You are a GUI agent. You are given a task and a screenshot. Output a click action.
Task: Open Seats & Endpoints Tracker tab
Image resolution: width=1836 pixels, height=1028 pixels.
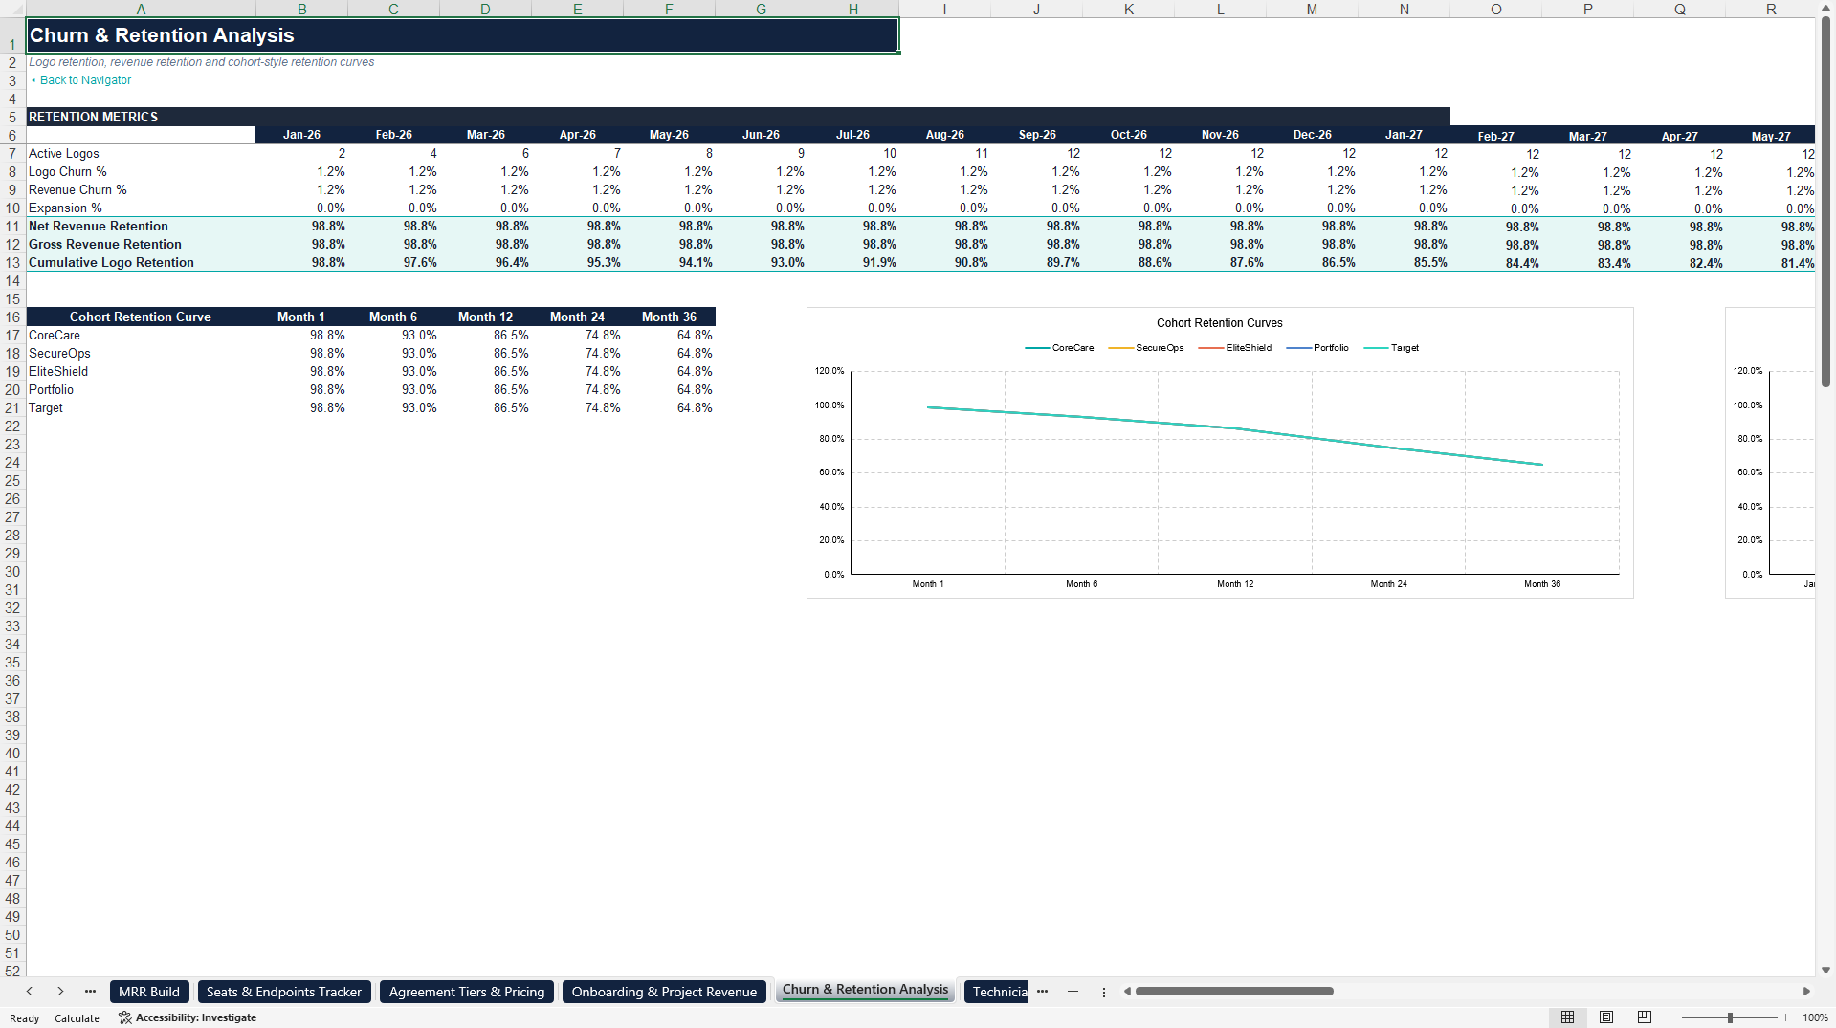283,992
